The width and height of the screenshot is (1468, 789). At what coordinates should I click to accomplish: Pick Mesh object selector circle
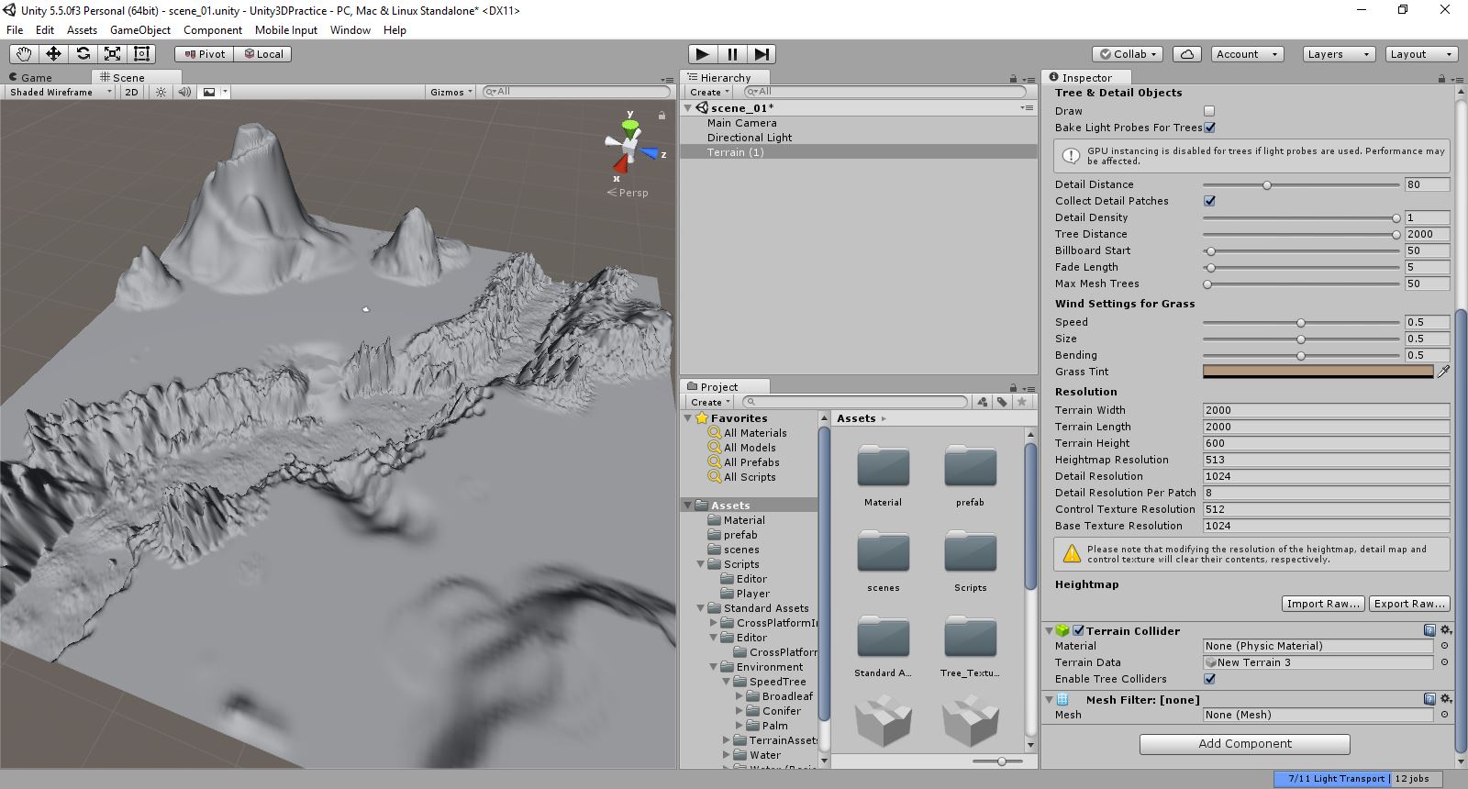(x=1444, y=715)
